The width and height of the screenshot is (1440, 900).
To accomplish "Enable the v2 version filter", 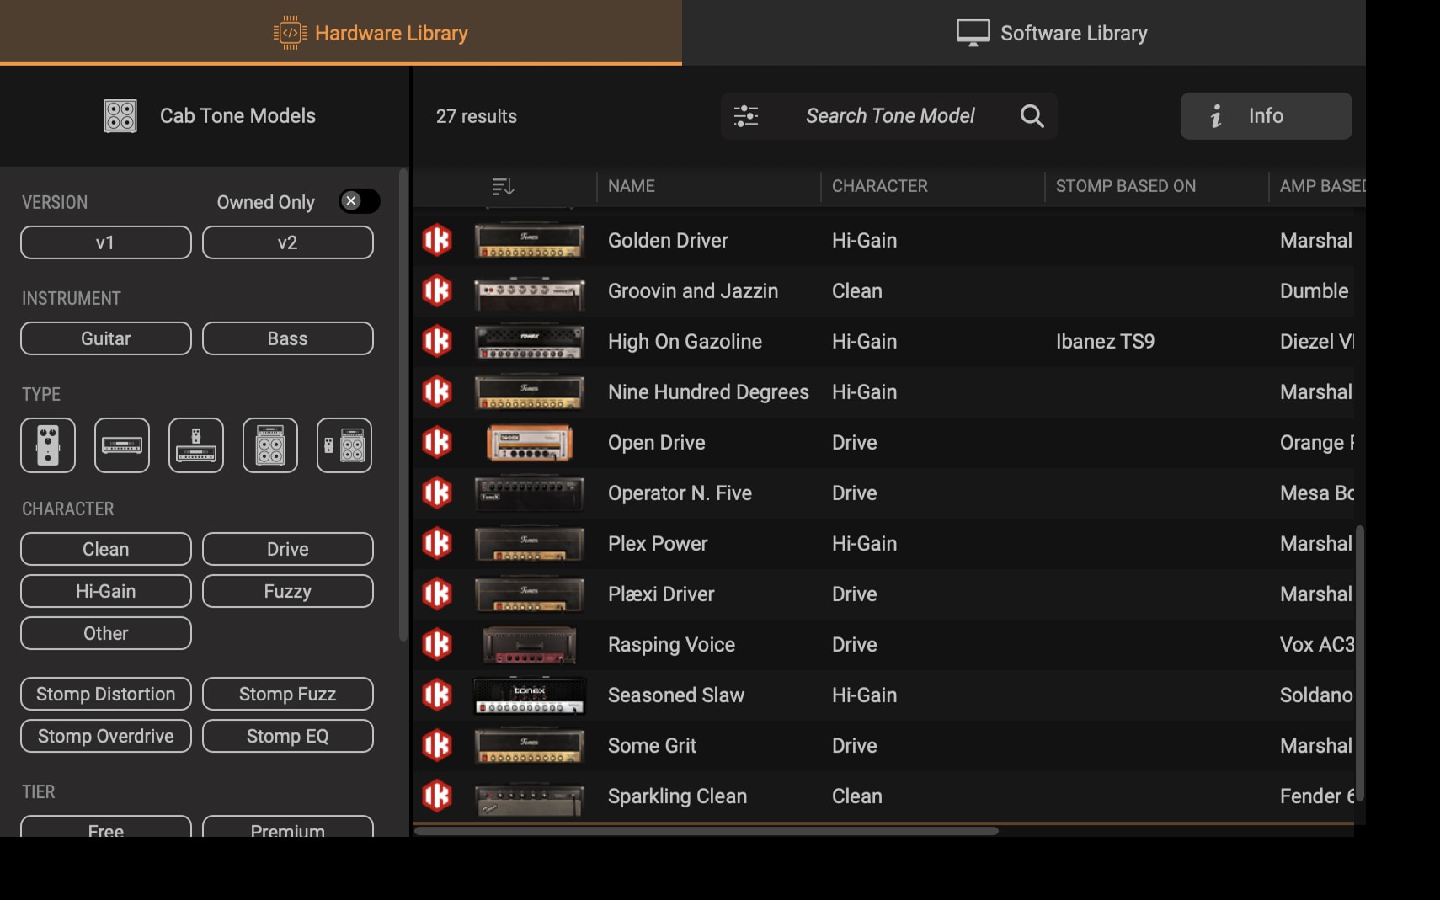I will point(287,242).
